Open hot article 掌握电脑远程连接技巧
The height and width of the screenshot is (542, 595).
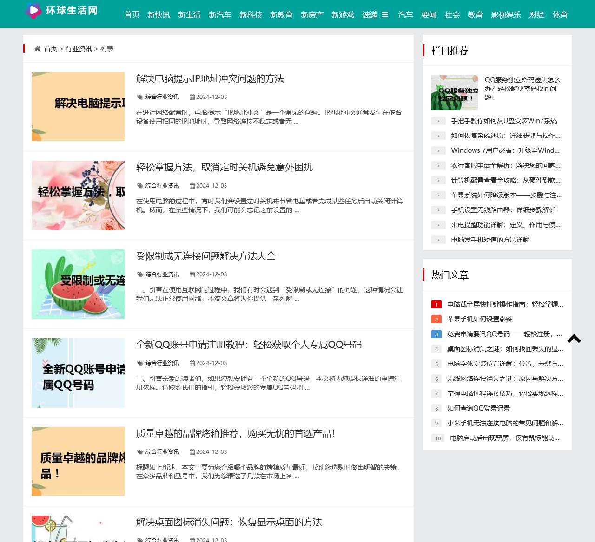point(505,393)
